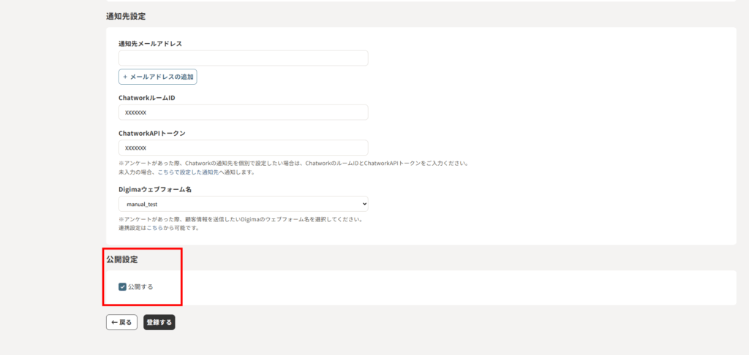
Task: Click the 公開設定 section heading
Action: pos(122,259)
